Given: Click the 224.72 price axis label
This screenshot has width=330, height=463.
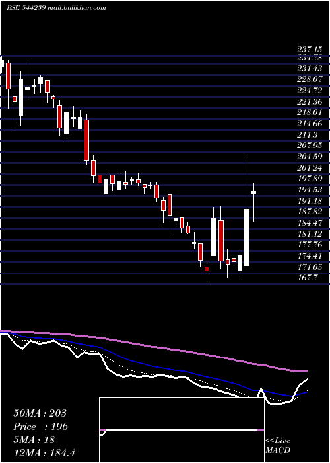Looking at the screenshot, I should (310, 91).
